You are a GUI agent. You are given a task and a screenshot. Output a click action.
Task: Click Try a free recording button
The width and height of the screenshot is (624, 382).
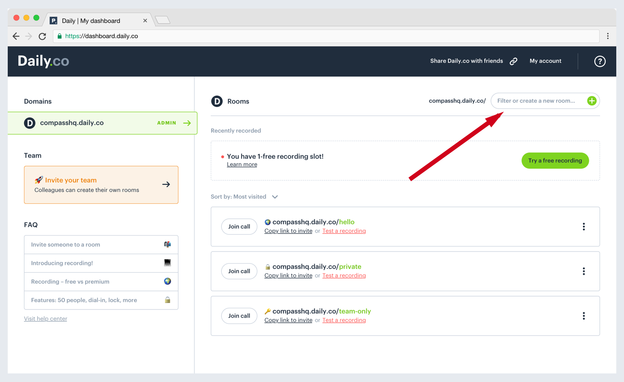(x=555, y=161)
